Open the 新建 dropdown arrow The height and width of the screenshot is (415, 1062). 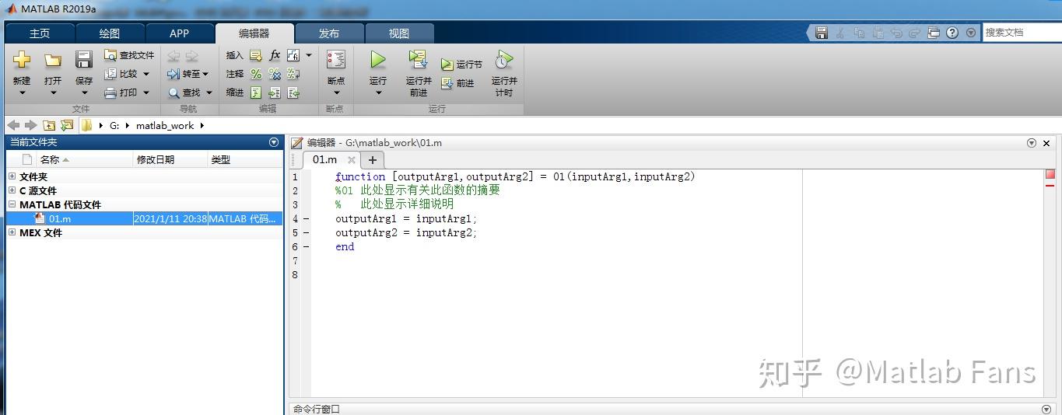coord(22,92)
